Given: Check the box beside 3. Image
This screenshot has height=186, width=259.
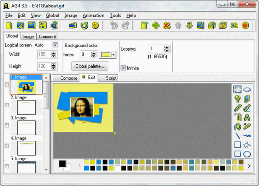Looking at the screenshot, I should click(7, 125).
